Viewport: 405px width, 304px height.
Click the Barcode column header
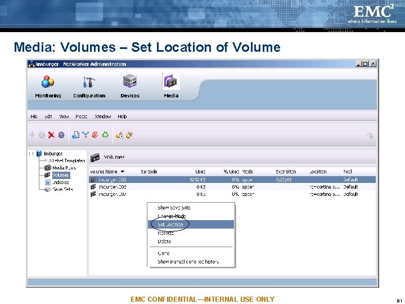[x=148, y=172]
